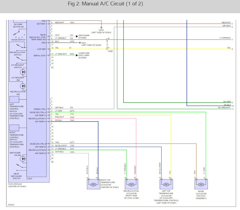Click circuit number 1648 on PNK/WHT wire

tap(72, 117)
